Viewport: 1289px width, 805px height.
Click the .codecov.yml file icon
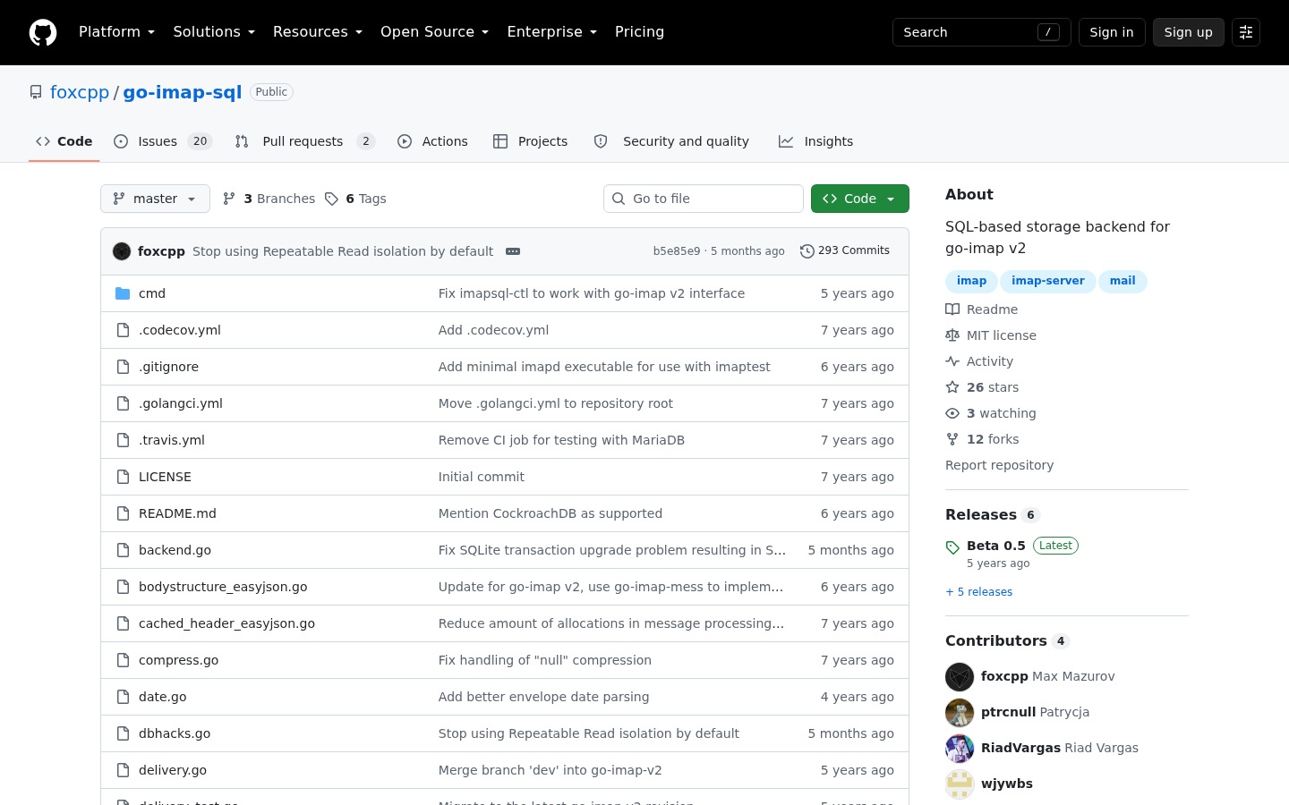point(123,330)
